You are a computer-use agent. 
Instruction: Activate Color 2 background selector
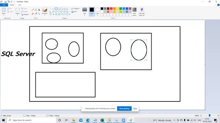[x=97, y=12]
